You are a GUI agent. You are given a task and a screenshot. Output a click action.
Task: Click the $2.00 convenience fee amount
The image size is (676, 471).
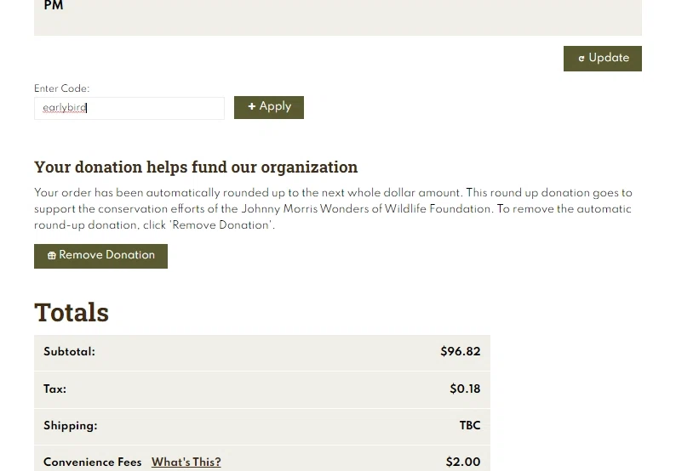pyautogui.click(x=462, y=462)
